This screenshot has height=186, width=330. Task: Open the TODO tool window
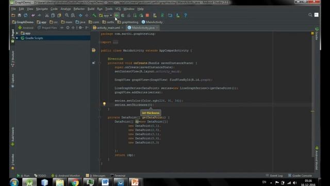coord(40,176)
